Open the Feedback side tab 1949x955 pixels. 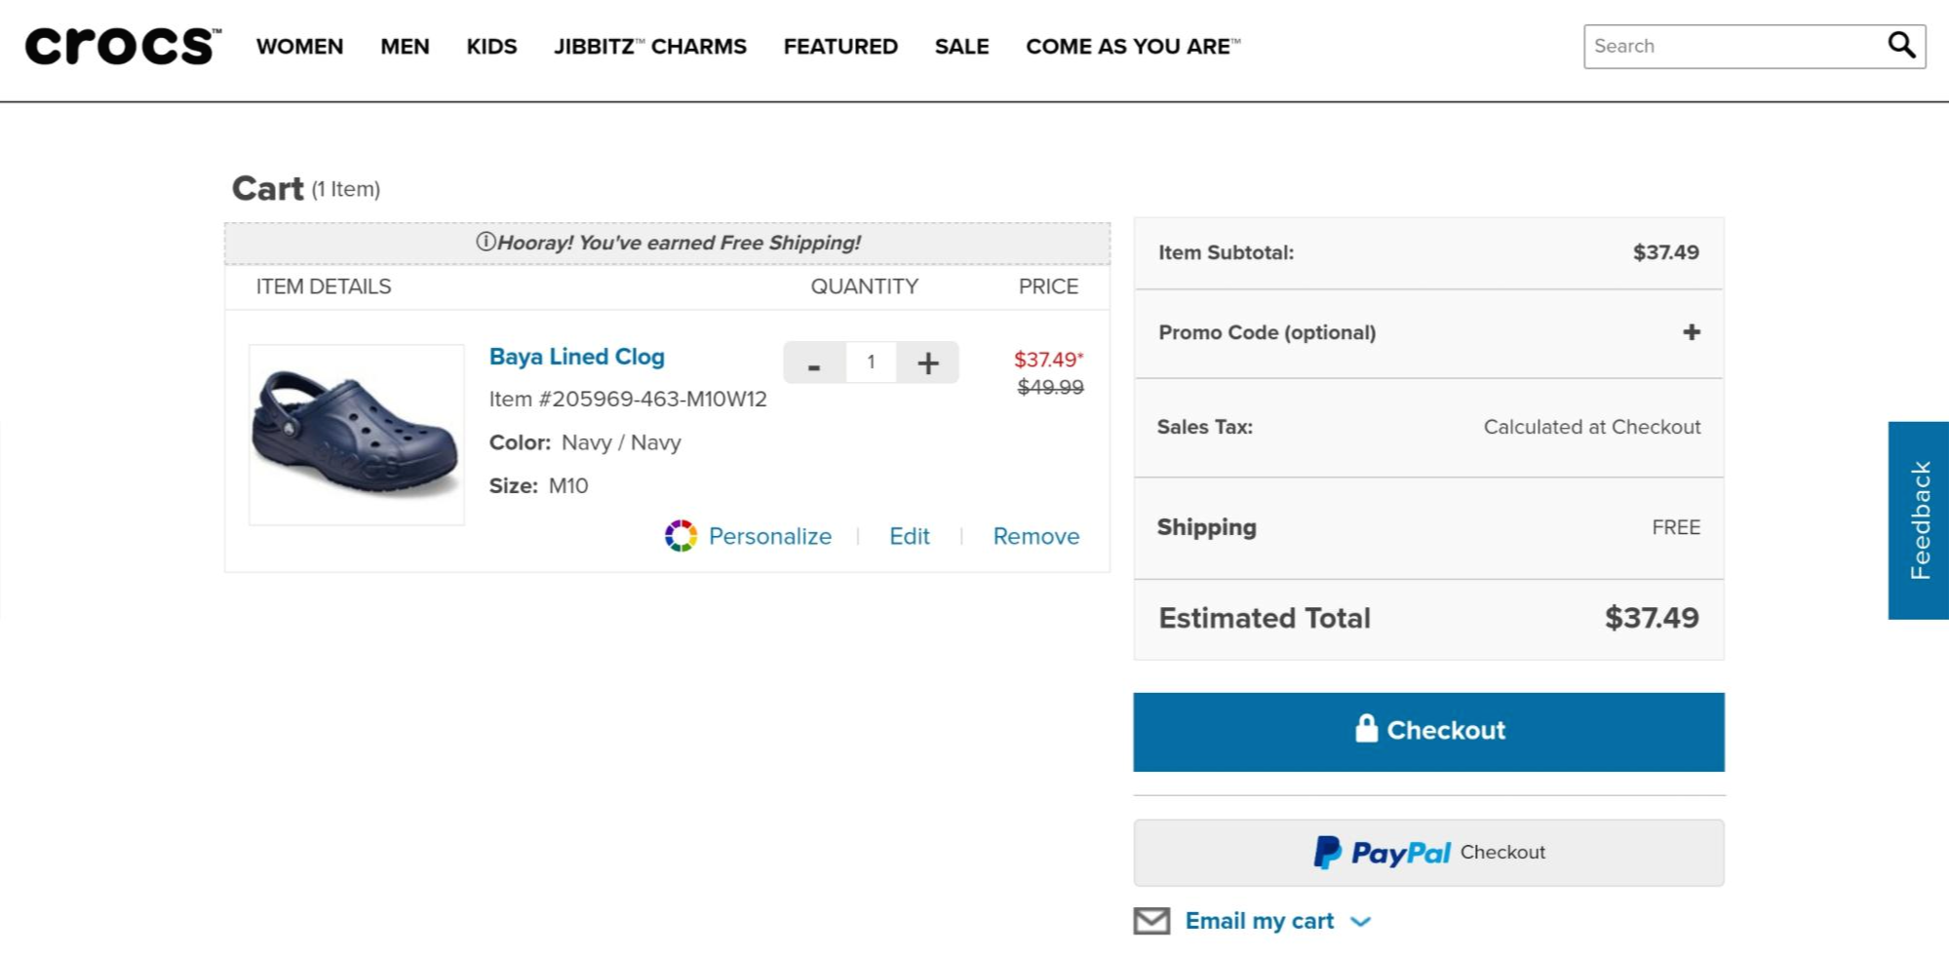click(1919, 520)
